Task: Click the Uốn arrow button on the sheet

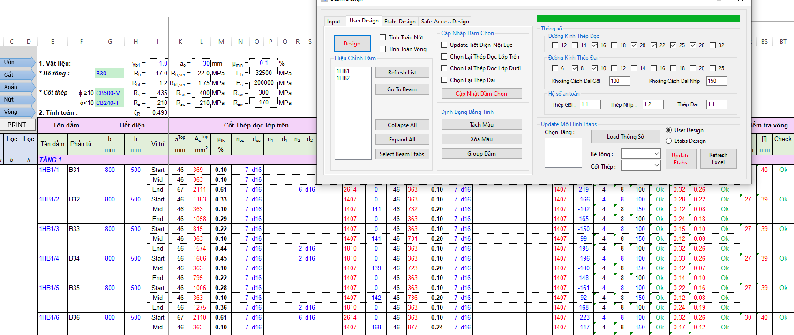Action: click(17, 62)
